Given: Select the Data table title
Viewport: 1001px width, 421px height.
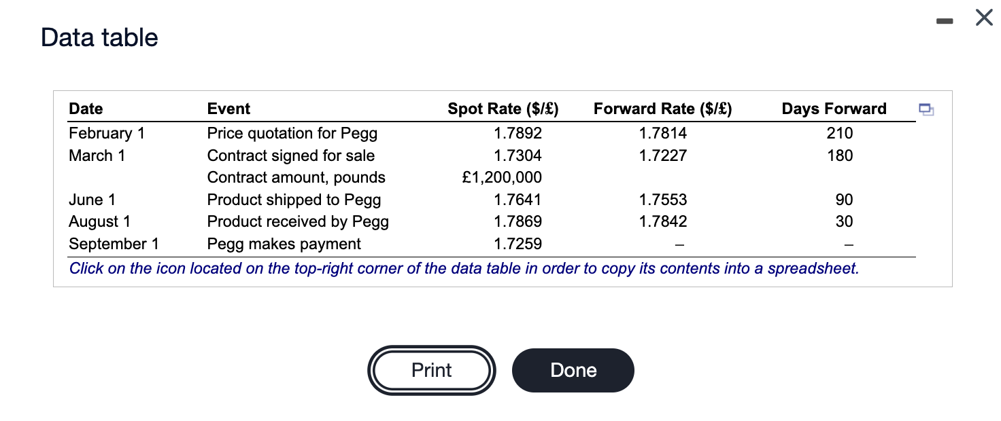Looking at the screenshot, I should tap(99, 38).
